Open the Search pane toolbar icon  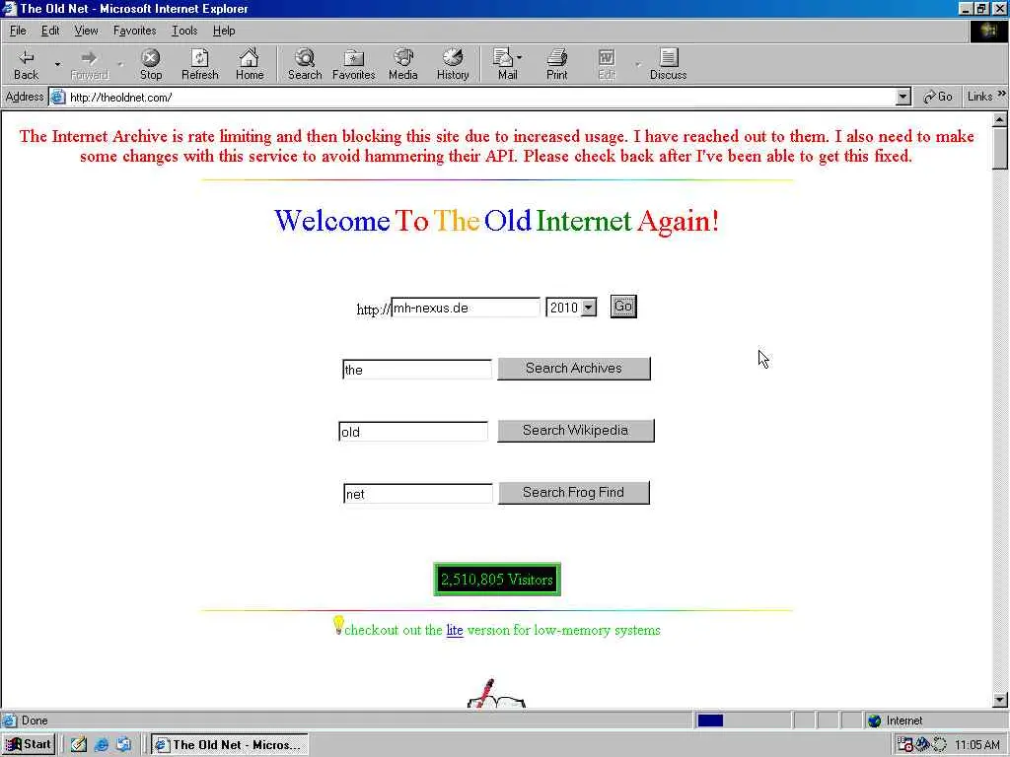[305, 64]
